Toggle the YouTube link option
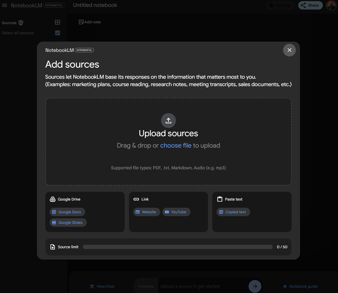This screenshot has height=293, width=338. 176,212
